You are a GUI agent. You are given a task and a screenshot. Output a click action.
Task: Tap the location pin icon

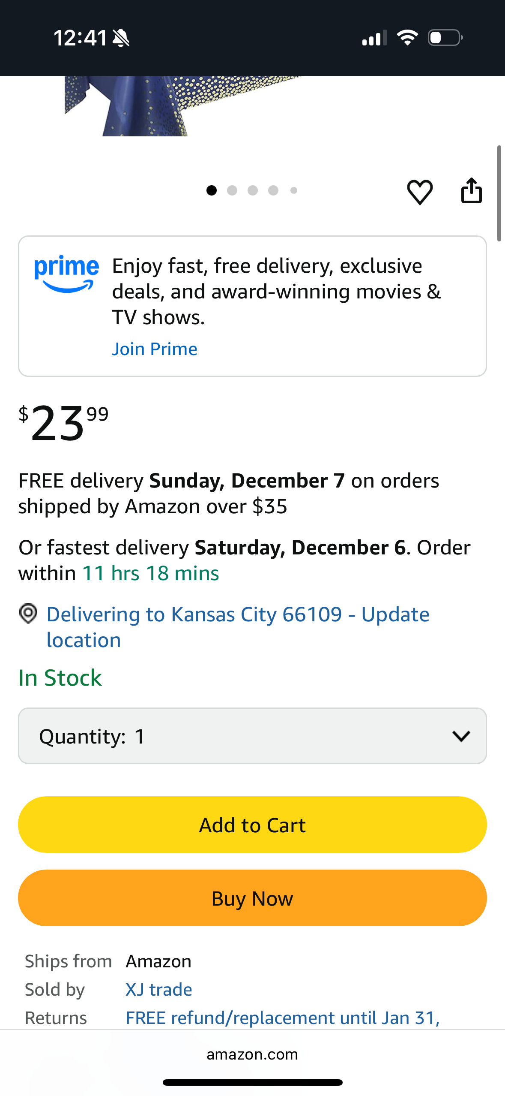[x=28, y=614]
